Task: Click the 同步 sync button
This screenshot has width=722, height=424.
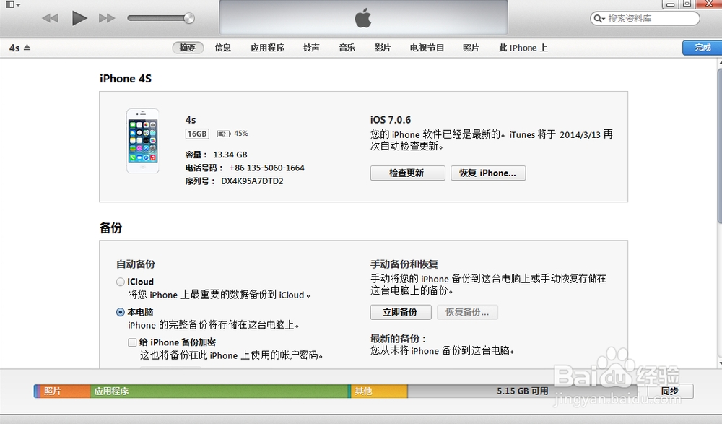Action: tap(670, 391)
